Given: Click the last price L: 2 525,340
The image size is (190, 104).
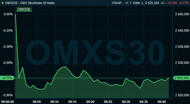Looking at the screenshot, I should tap(150, 3).
